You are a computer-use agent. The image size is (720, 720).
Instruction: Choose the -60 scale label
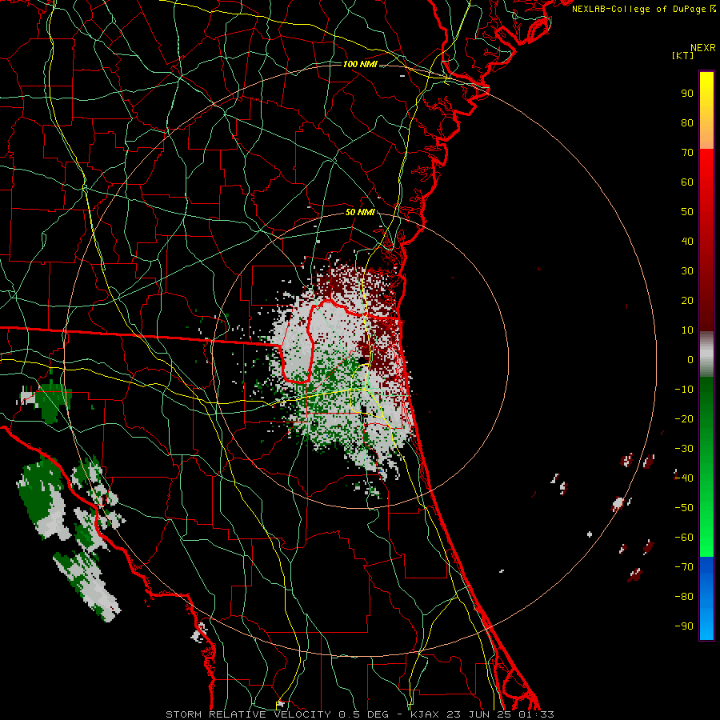684,538
